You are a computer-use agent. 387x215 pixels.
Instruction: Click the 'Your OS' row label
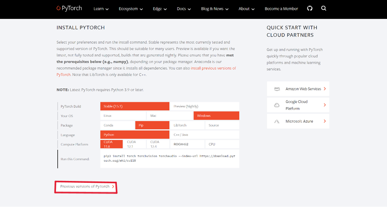click(x=67, y=116)
